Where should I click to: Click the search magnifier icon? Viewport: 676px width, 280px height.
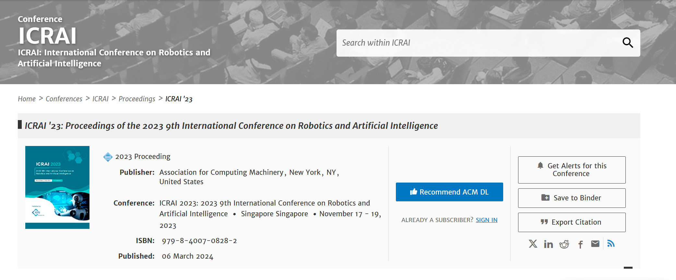pos(628,43)
